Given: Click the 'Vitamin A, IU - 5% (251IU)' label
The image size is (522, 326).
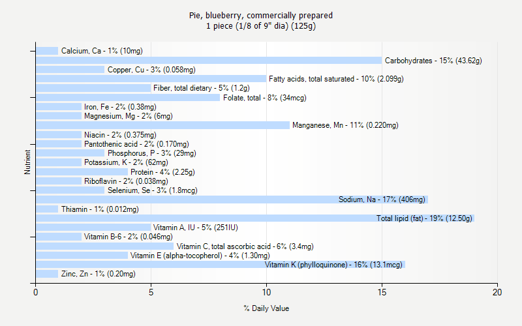Looking at the screenshot, I should pyautogui.click(x=195, y=228).
